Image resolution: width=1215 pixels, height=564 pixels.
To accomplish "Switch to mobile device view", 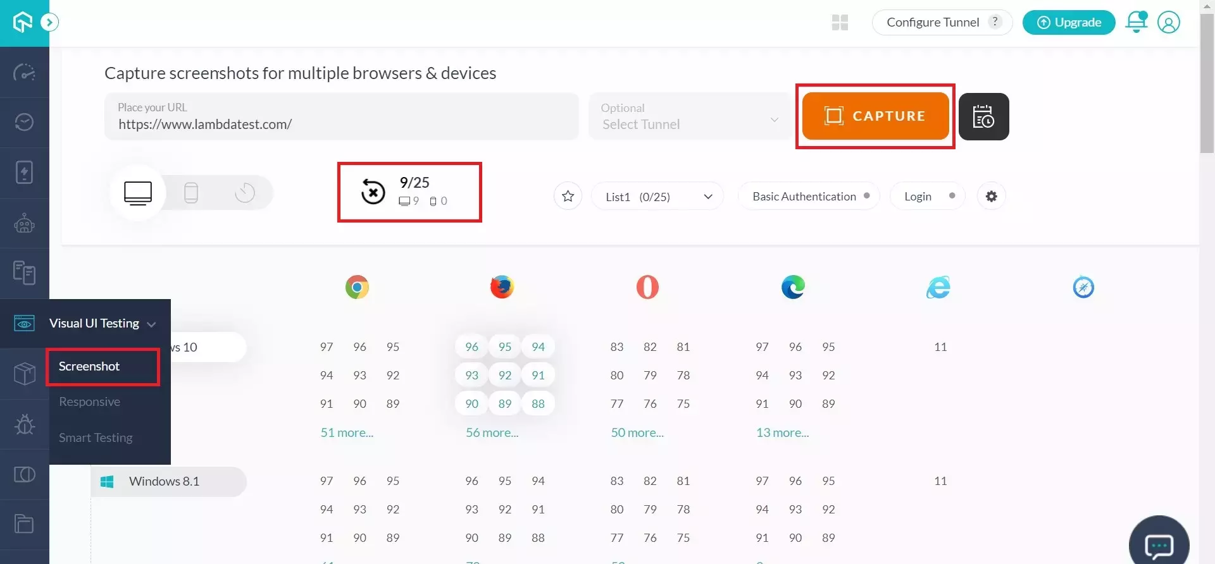I will 191,192.
